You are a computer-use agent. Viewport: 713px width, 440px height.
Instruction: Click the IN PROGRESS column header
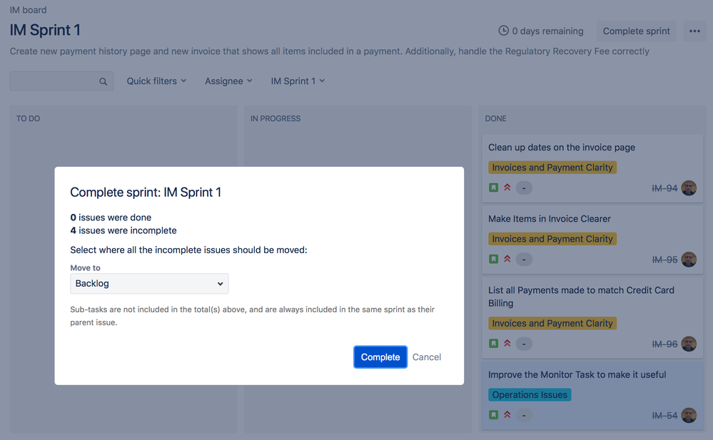click(x=275, y=118)
